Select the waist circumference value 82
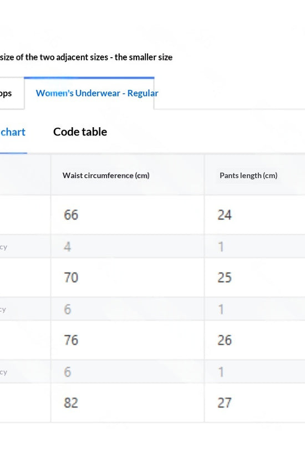This screenshot has width=305, height=458. point(71,403)
